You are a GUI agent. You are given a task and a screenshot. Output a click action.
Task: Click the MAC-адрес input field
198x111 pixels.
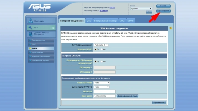coord(105,96)
